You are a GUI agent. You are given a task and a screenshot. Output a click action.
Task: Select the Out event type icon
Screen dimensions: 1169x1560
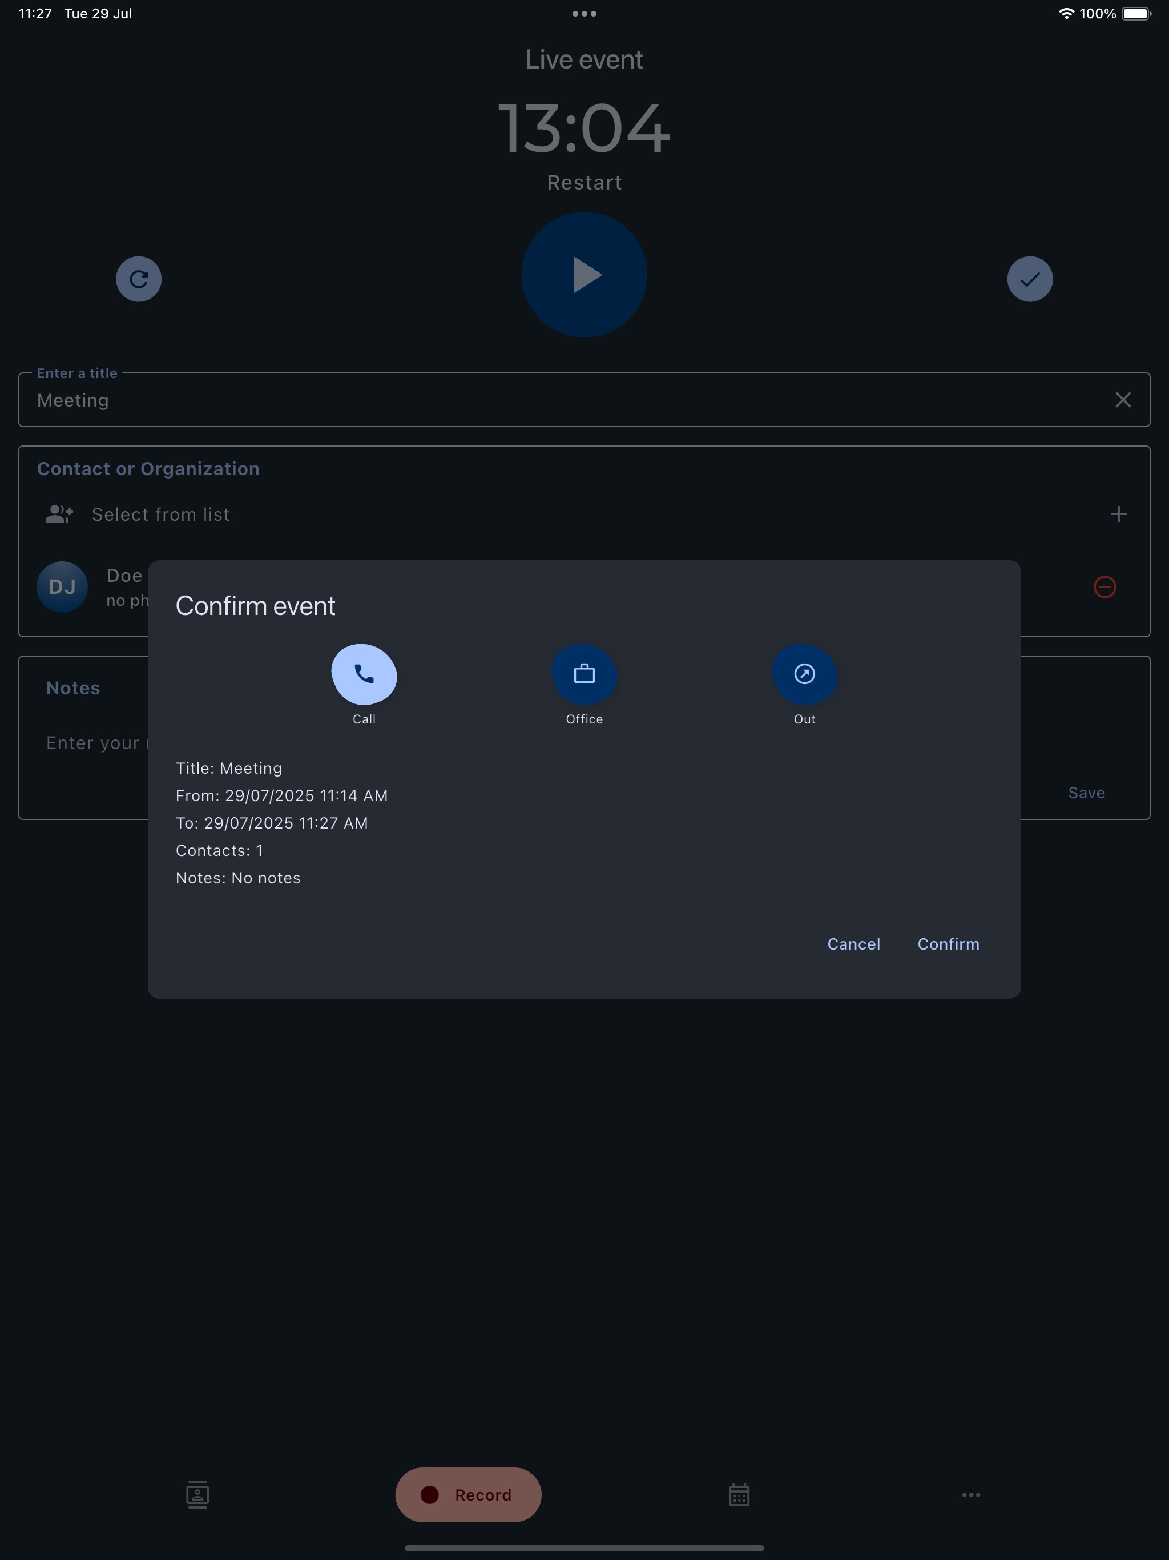click(x=804, y=674)
